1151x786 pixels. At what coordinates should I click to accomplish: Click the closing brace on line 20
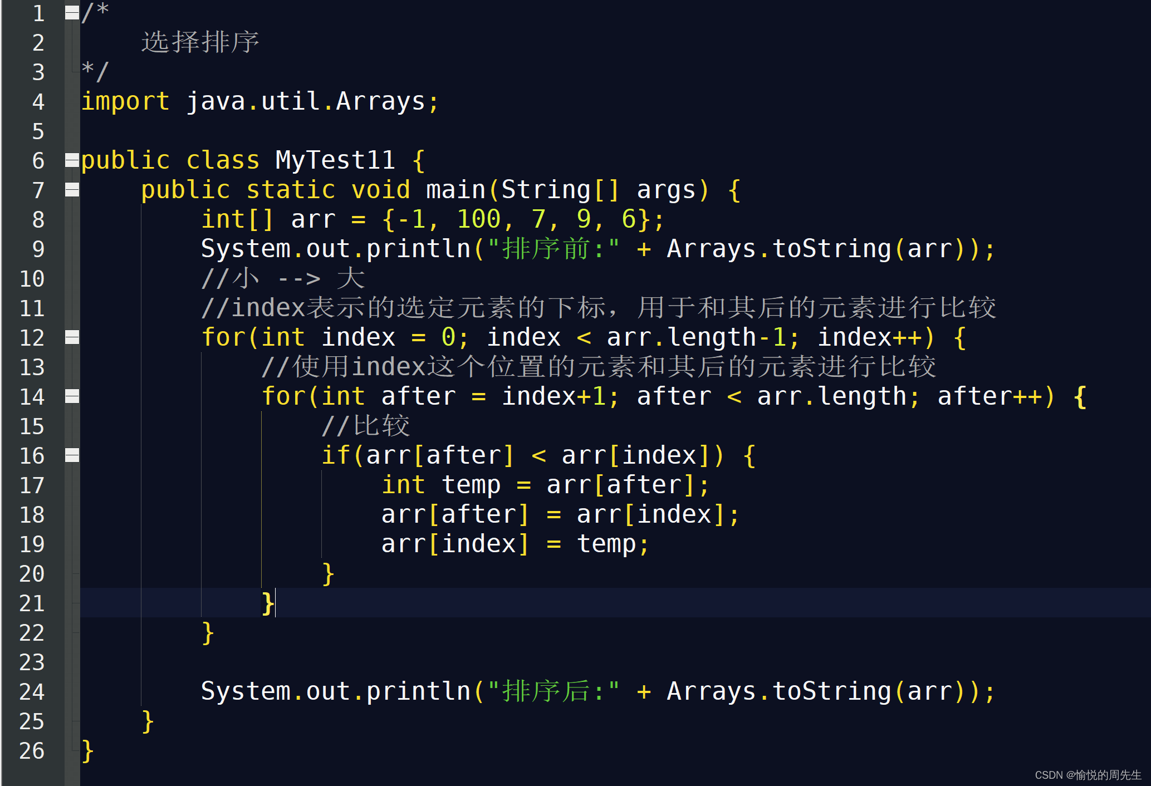click(328, 573)
